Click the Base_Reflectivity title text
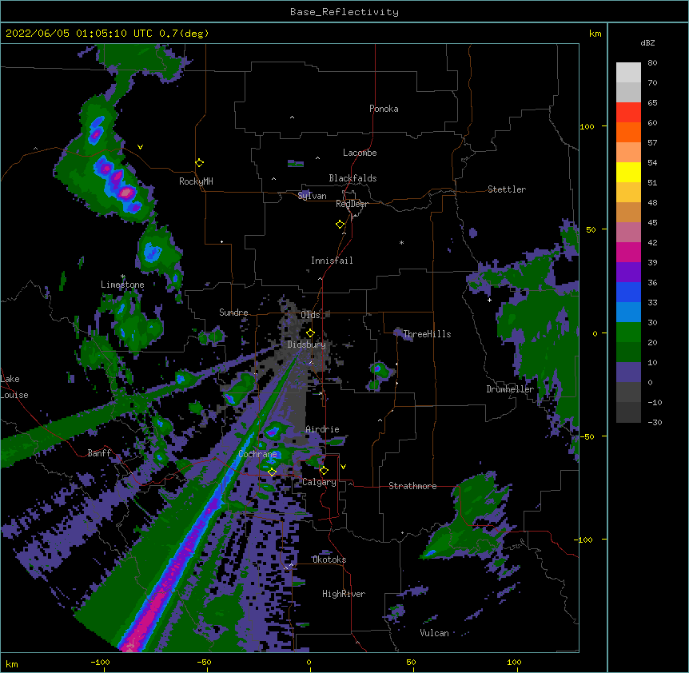 344,12
